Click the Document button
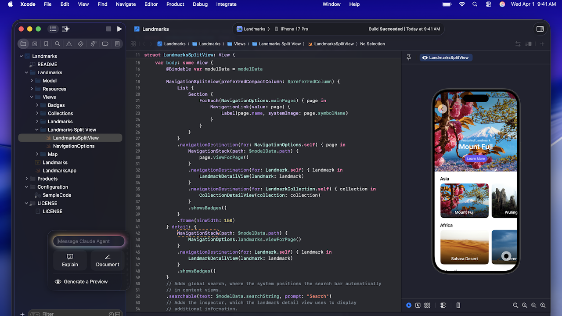 (x=108, y=260)
